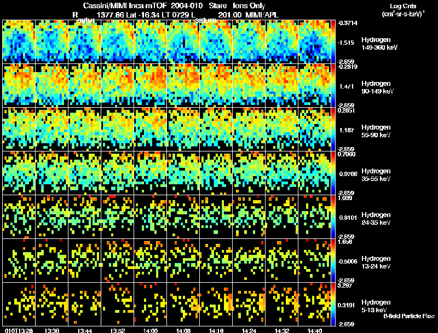The height and width of the screenshot is (333, 438).
Task: Click the B-field Particle Flow label
Action: point(409,316)
